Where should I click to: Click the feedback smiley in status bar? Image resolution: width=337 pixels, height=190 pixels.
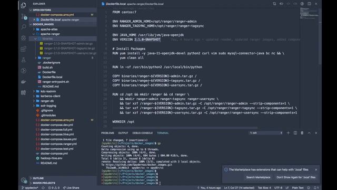309,188
